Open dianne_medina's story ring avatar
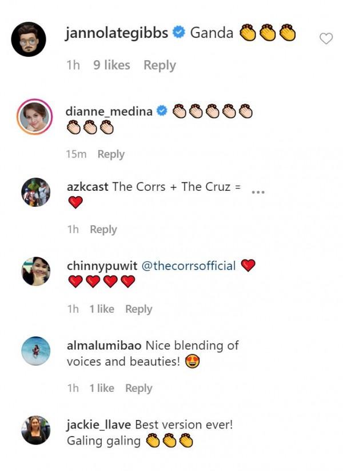Viewport: 343px width, 471px height. click(35, 116)
